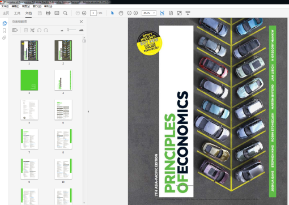Select page 7 thumbnail

point(29,139)
